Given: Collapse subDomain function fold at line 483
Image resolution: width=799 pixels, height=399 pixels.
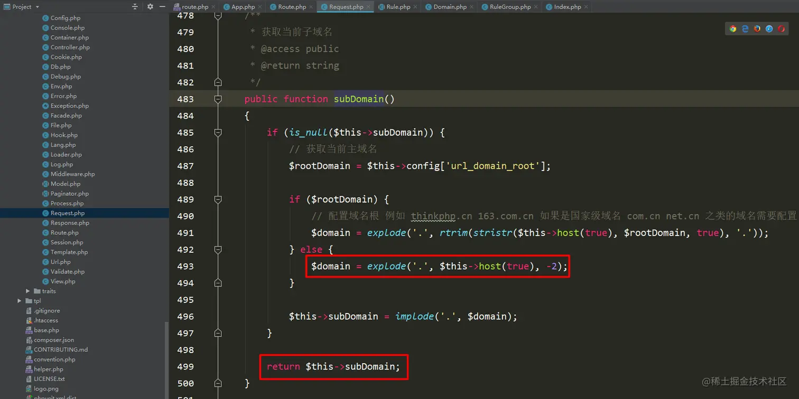Looking at the screenshot, I should pos(218,99).
